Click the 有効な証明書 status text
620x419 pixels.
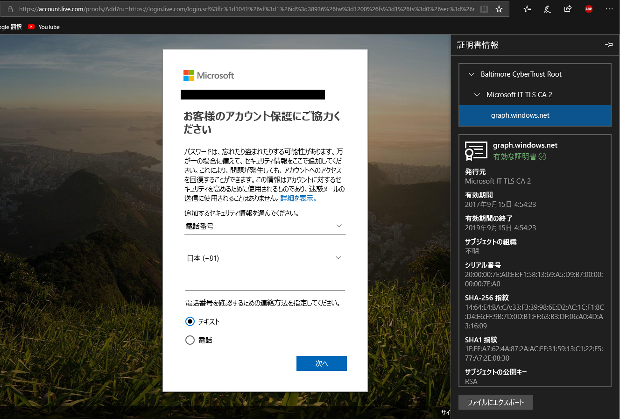click(514, 157)
